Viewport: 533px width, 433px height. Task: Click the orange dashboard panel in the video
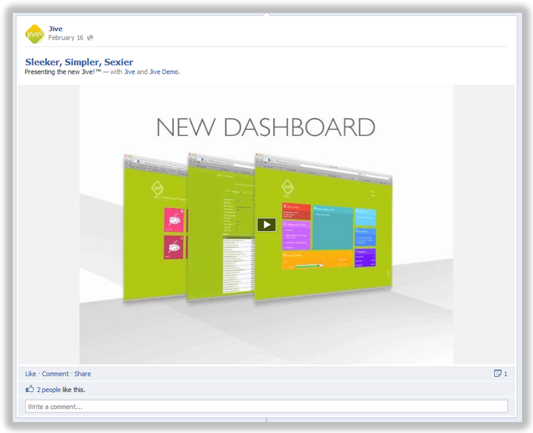318,260
